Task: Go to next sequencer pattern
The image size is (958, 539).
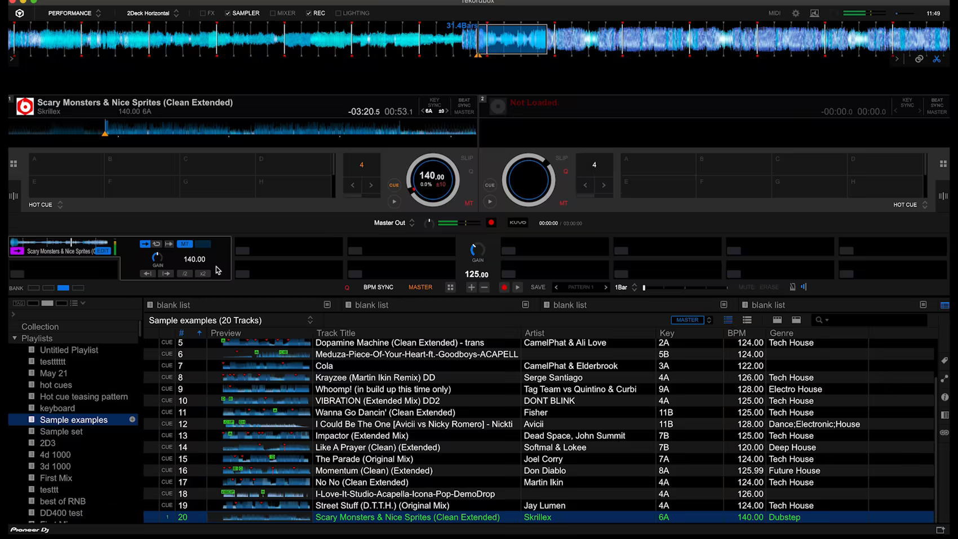Action: [606, 288]
